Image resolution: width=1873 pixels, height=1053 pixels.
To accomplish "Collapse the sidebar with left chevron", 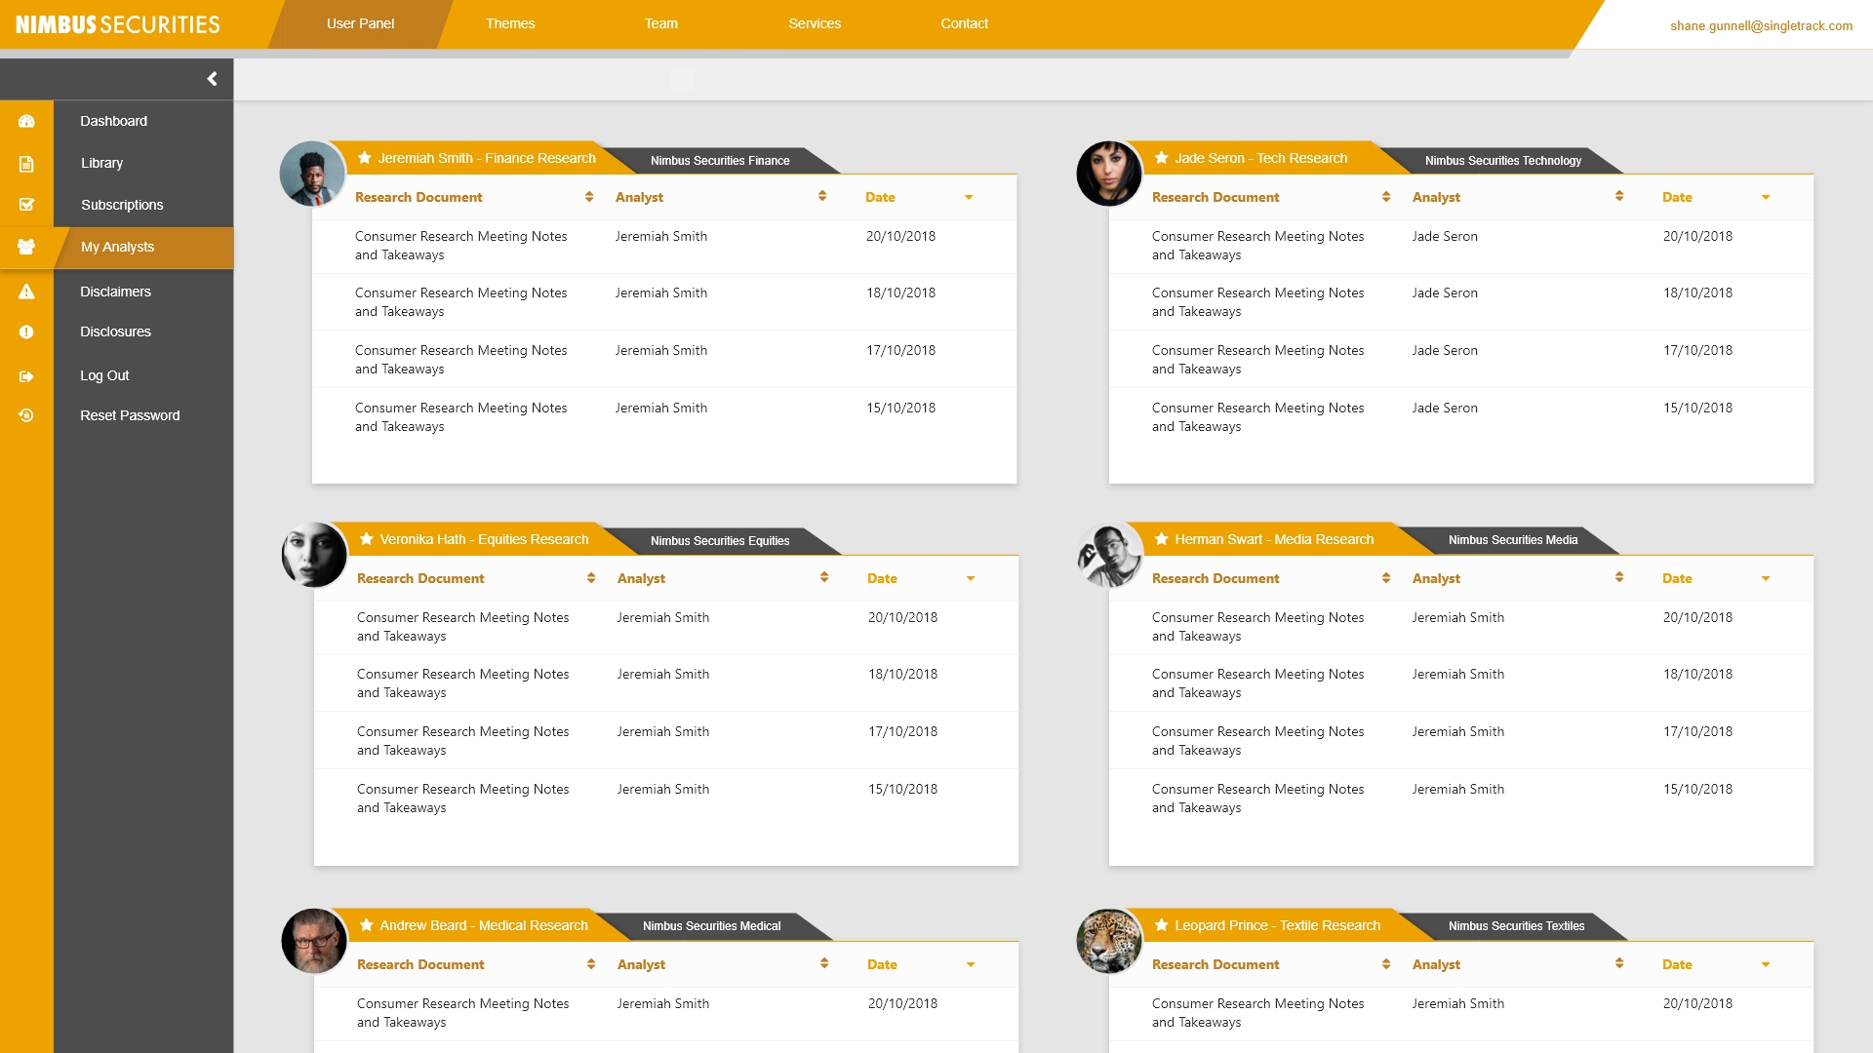I will [x=212, y=79].
